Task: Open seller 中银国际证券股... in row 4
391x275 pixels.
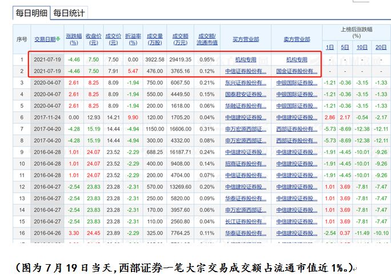Action: point(297,94)
